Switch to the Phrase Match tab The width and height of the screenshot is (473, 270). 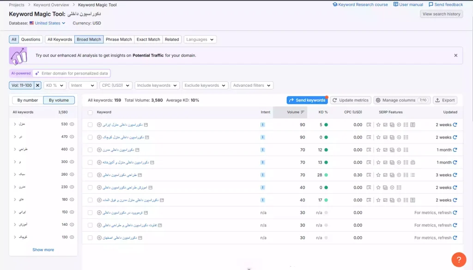pos(119,39)
